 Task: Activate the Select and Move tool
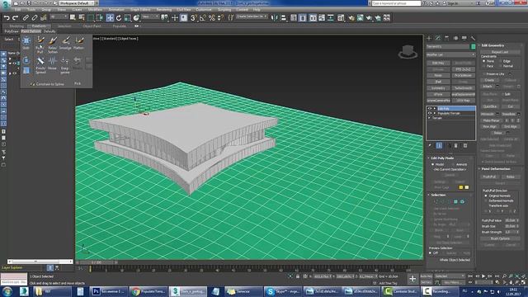(x=110, y=17)
